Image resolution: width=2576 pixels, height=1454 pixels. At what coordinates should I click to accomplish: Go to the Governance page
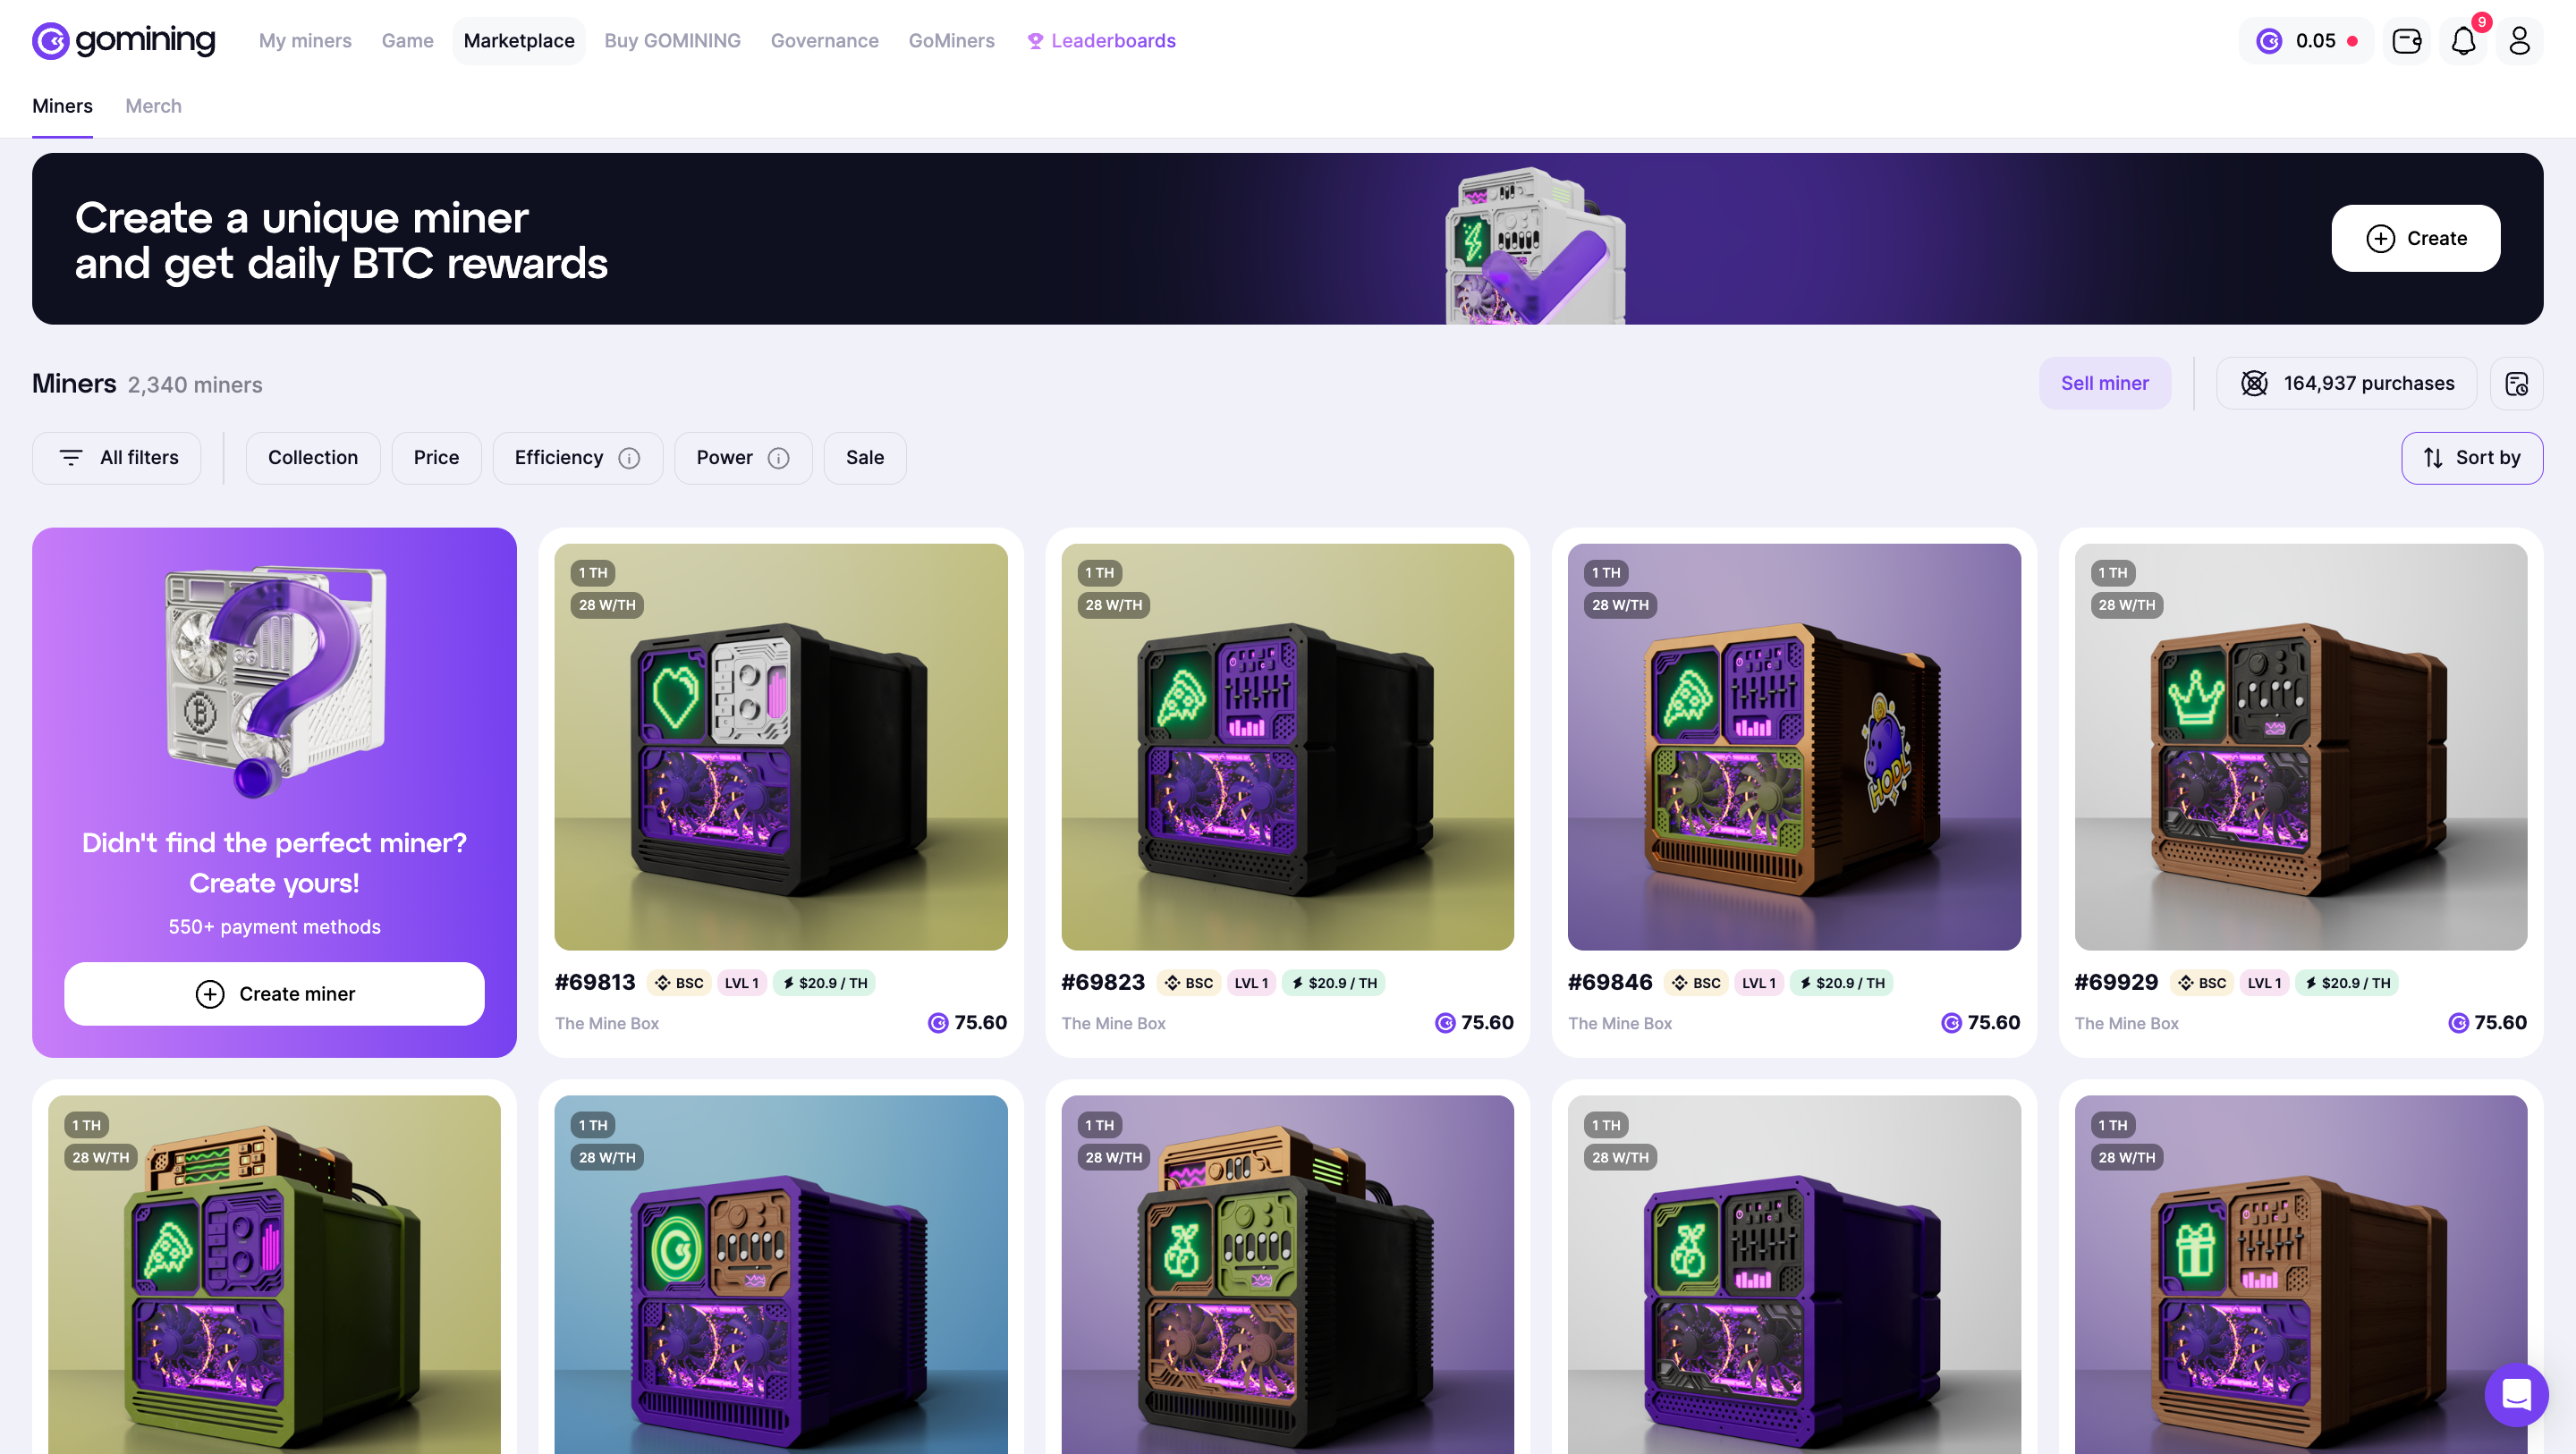[x=824, y=41]
